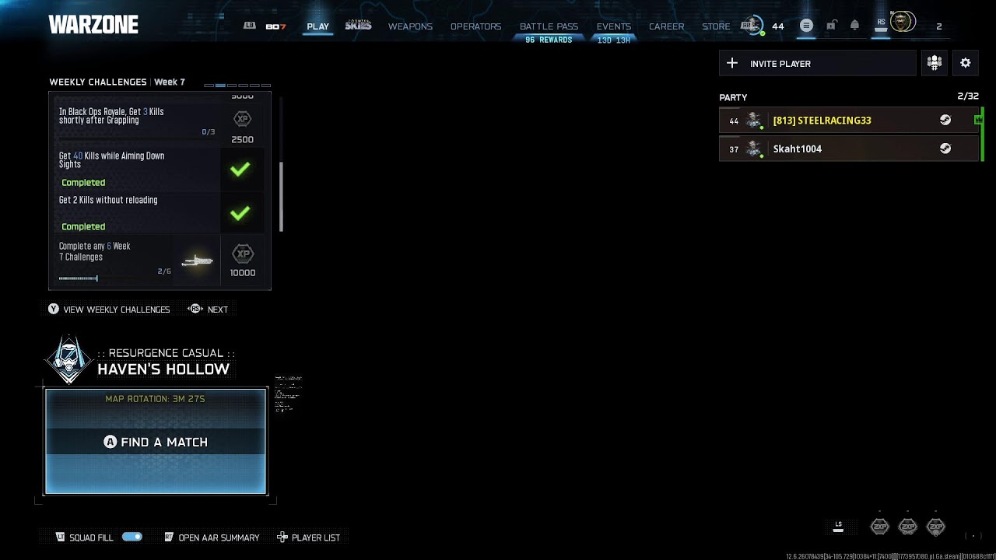Click the Complete any 6 Week 7 Challenges text

click(94, 251)
